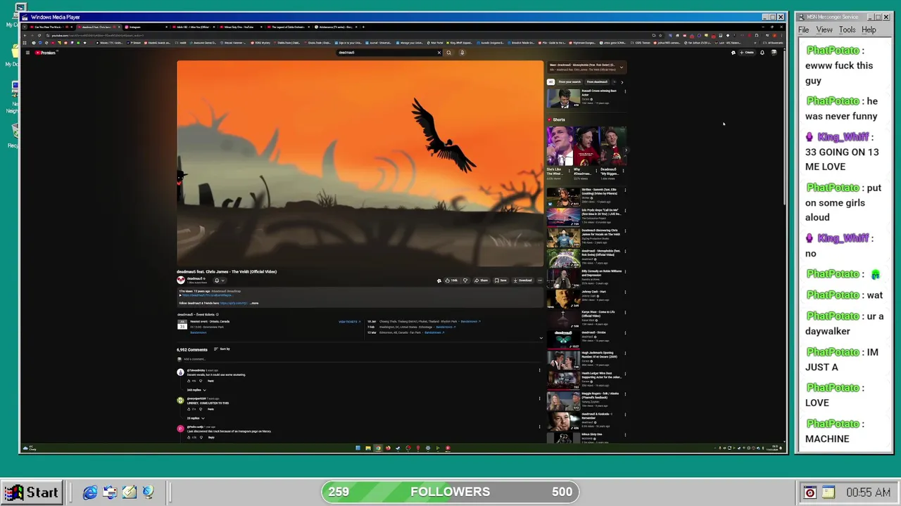The height and width of the screenshot is (506, 901).
Task: Activate voice search microphone
Action: [462, 53]
